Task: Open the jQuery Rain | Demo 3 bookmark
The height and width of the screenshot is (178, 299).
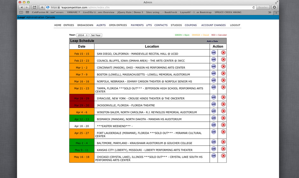Action: pos(130,12)
